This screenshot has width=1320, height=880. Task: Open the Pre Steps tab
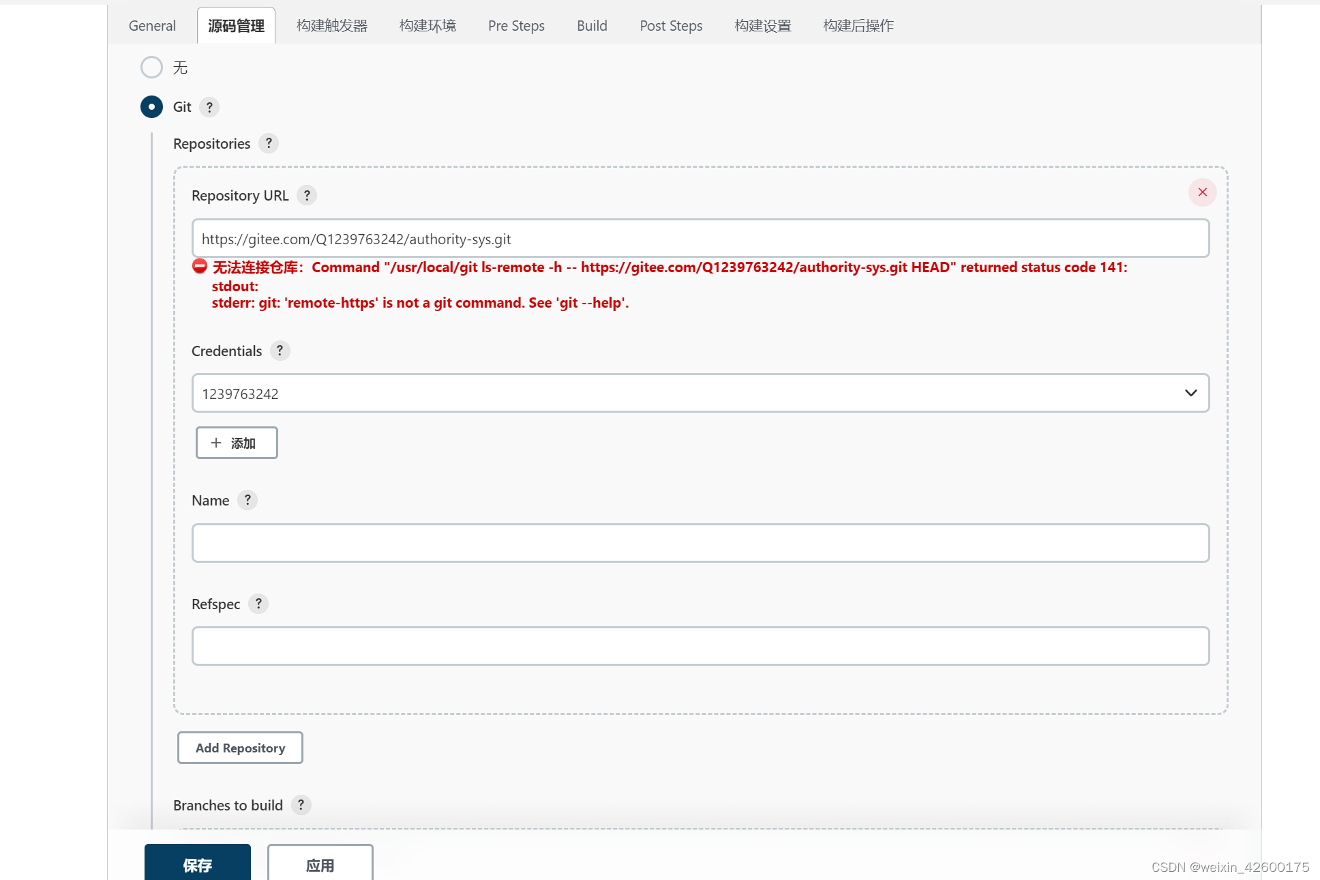[x=516, y=26]
